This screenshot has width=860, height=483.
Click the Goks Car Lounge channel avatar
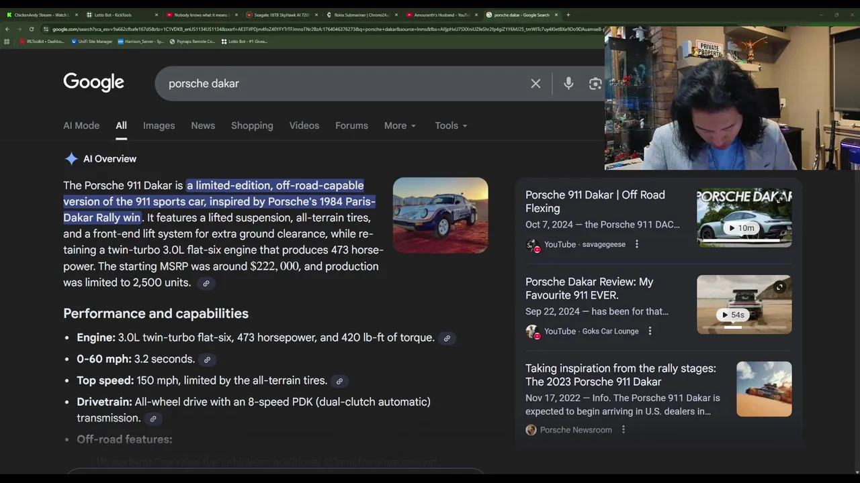532,331
